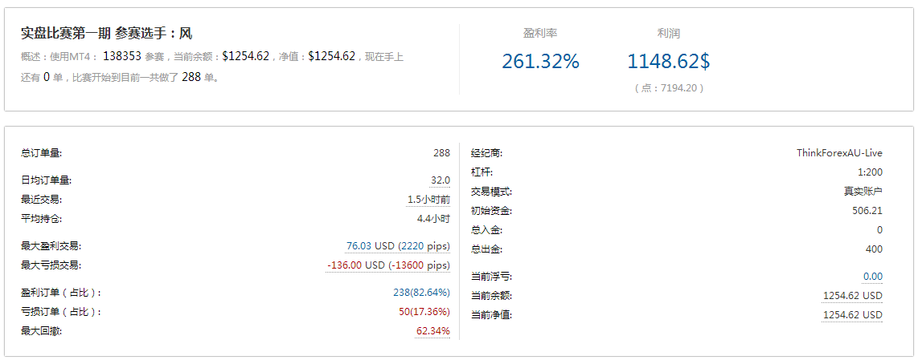The width and height of the screenshot is (918, 360).
Task: Click the ThinkForexAU-Live broker name
Action: click(839, 152)
